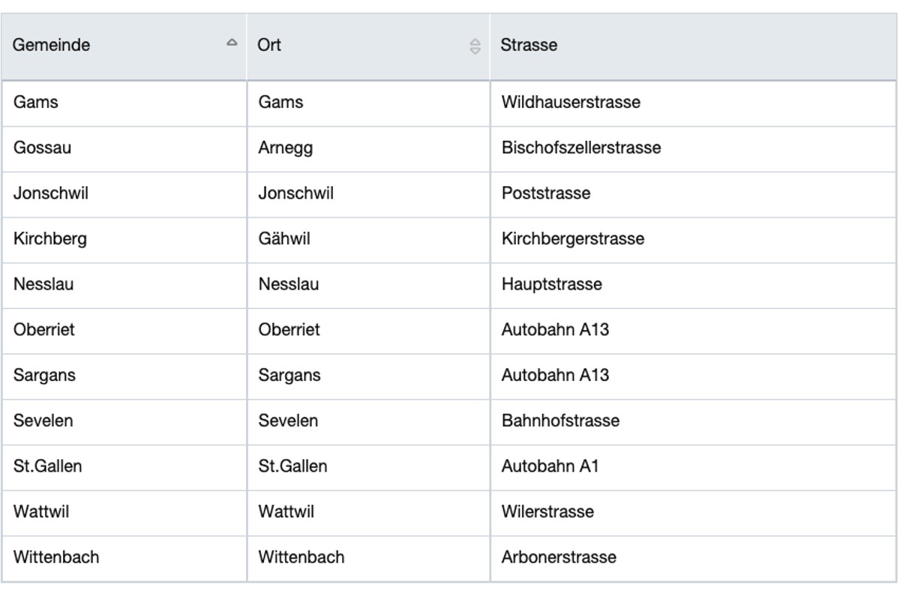Click the Kirchbergerstrasse street entry
This screenshot has height=600, width=900.
[x=573, y=239]
